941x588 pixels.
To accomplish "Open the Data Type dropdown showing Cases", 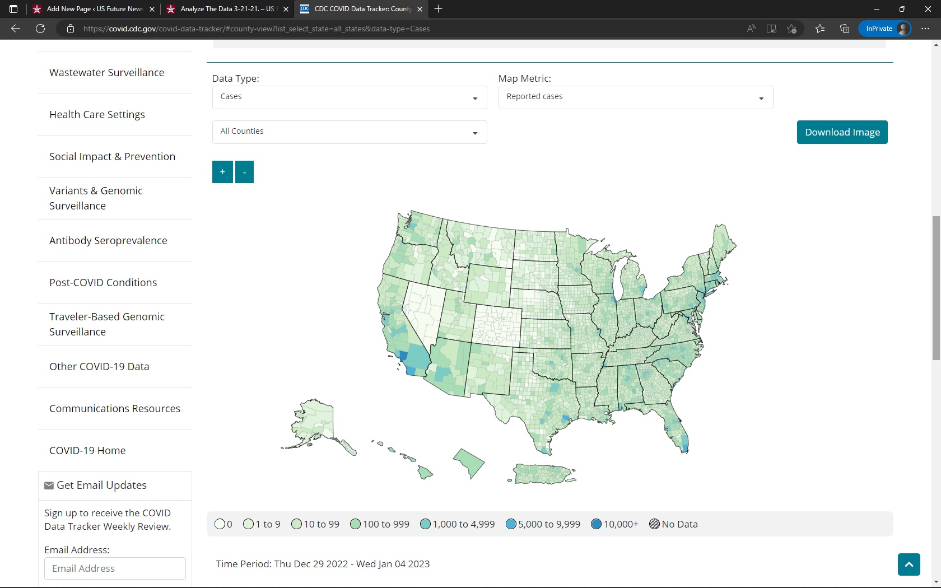I will 349,97.
